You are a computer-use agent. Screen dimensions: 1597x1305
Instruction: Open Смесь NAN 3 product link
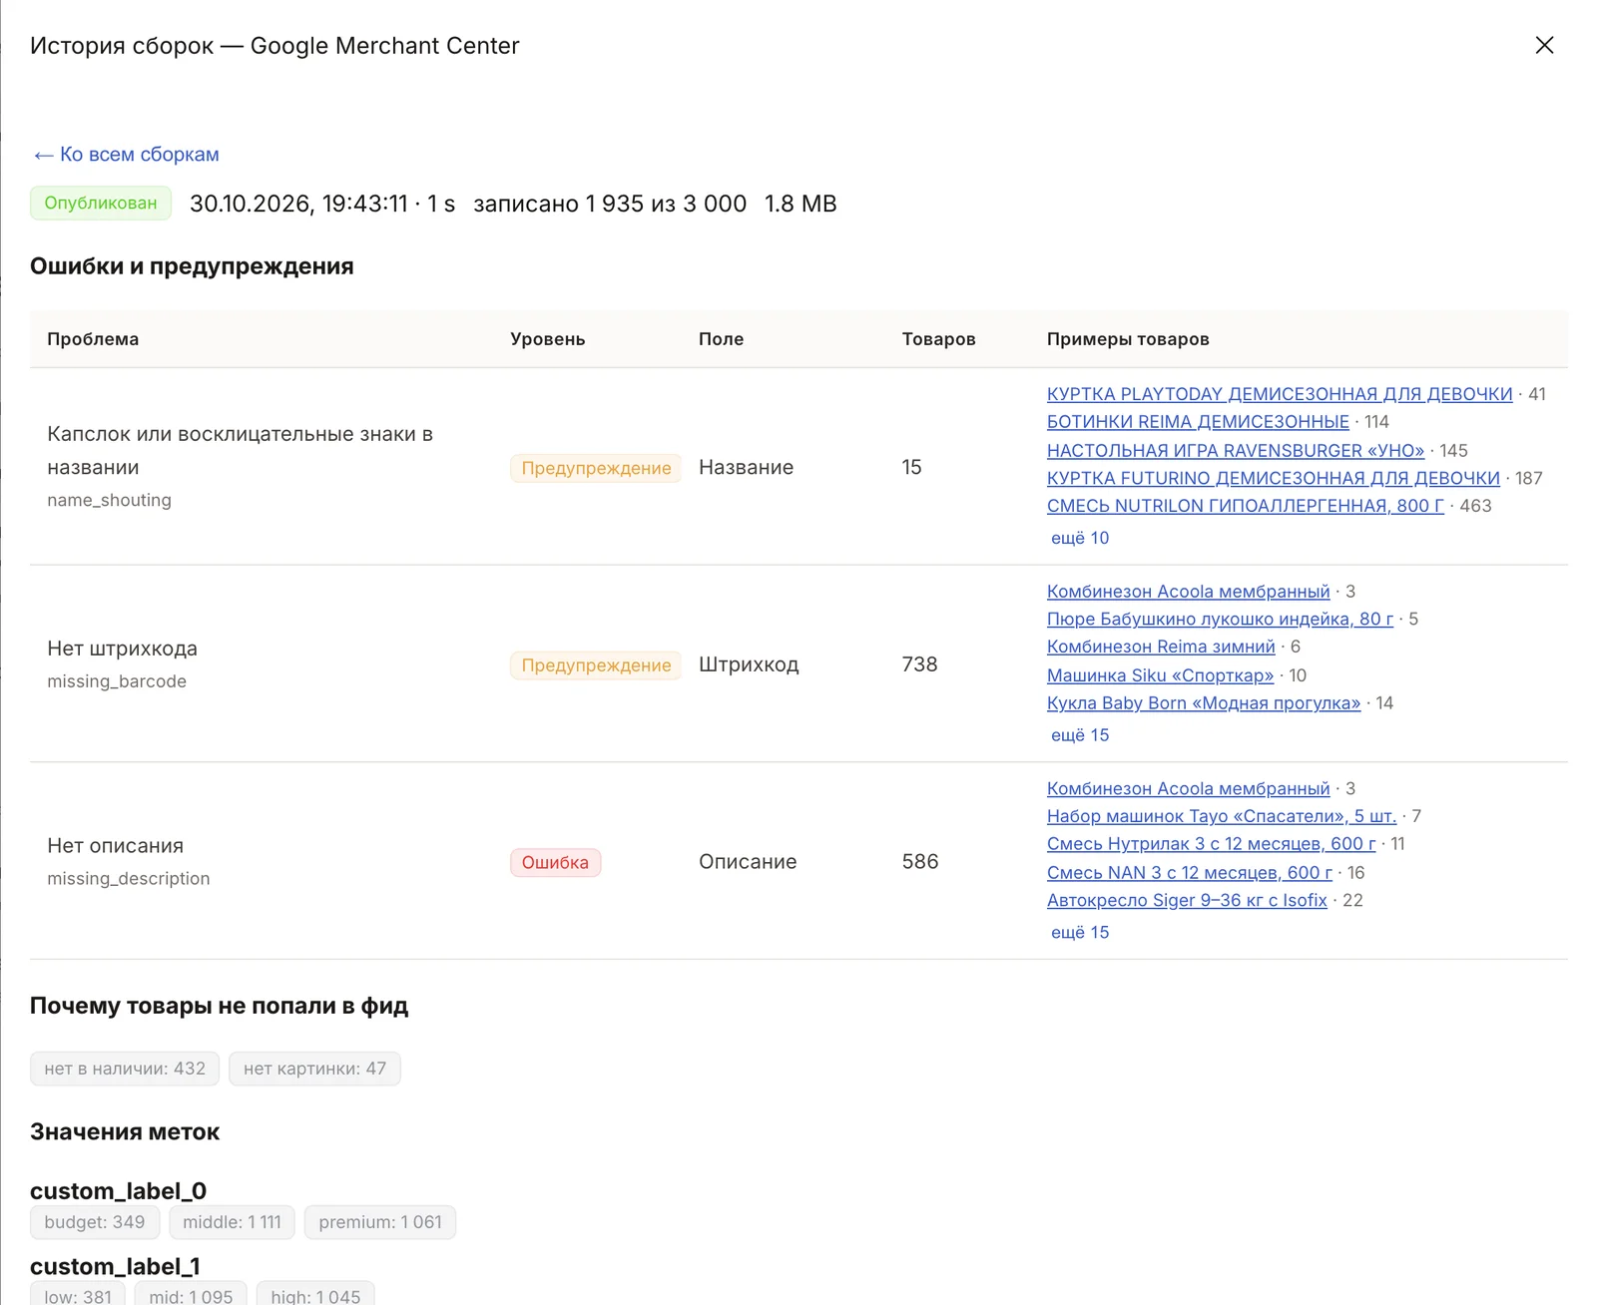[x=1190, y=873]
